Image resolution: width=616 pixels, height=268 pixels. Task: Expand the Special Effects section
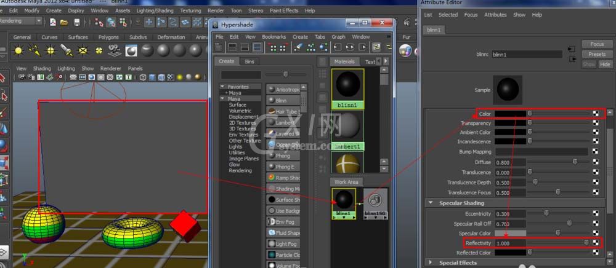coord(431,262)
